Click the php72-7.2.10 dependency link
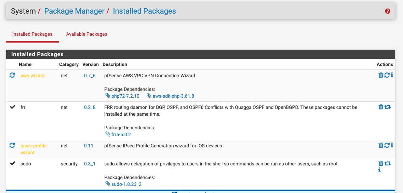 point(125,96)
